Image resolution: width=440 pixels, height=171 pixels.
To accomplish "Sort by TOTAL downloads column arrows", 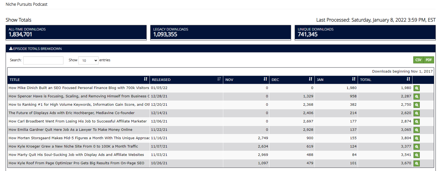I will 408,79.
